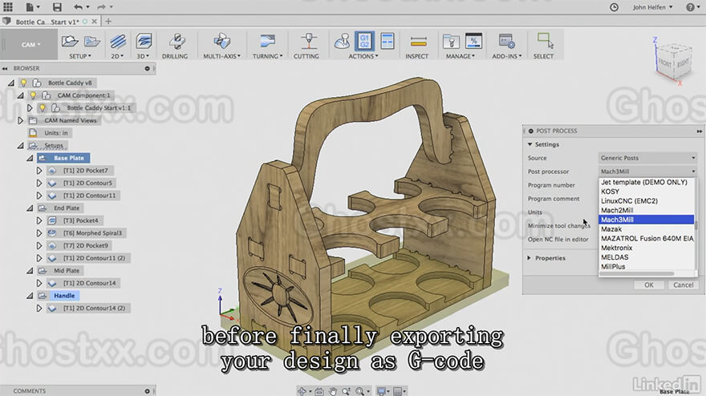
Task: Collapse the Setups node
Action: coord(20,146)
